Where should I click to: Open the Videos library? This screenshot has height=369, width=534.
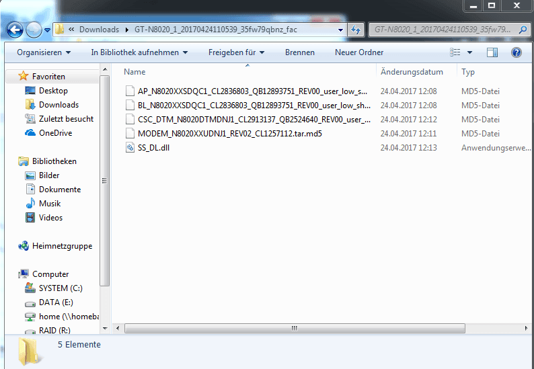pyautogui.click(x=50, y=218)
